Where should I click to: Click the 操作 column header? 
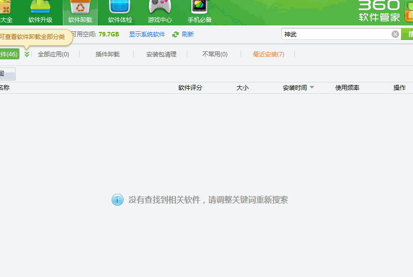[400, 87]
